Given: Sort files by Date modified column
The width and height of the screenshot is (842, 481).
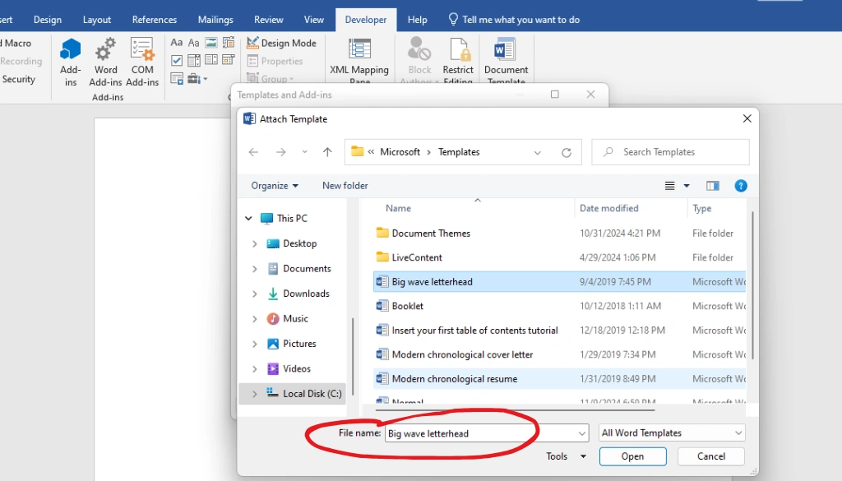Looking at the screenshot, I should tap(609, 208).
